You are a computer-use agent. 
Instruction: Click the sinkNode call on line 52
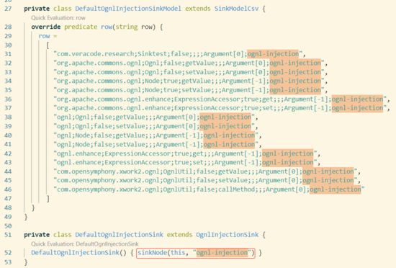pyautogui.click(x=196, y=253)
